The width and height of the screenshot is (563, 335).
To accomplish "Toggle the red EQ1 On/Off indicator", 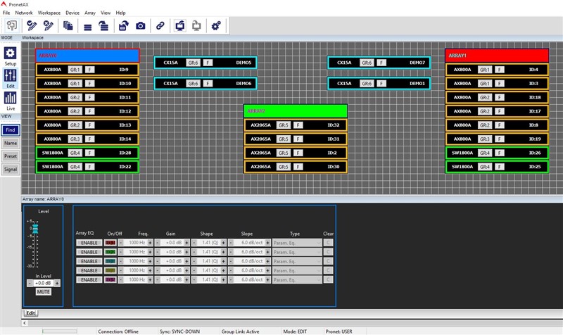I will point(110,243).
